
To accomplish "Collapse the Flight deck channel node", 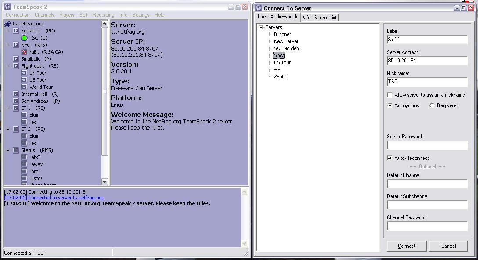I will [x=7, y=66].
